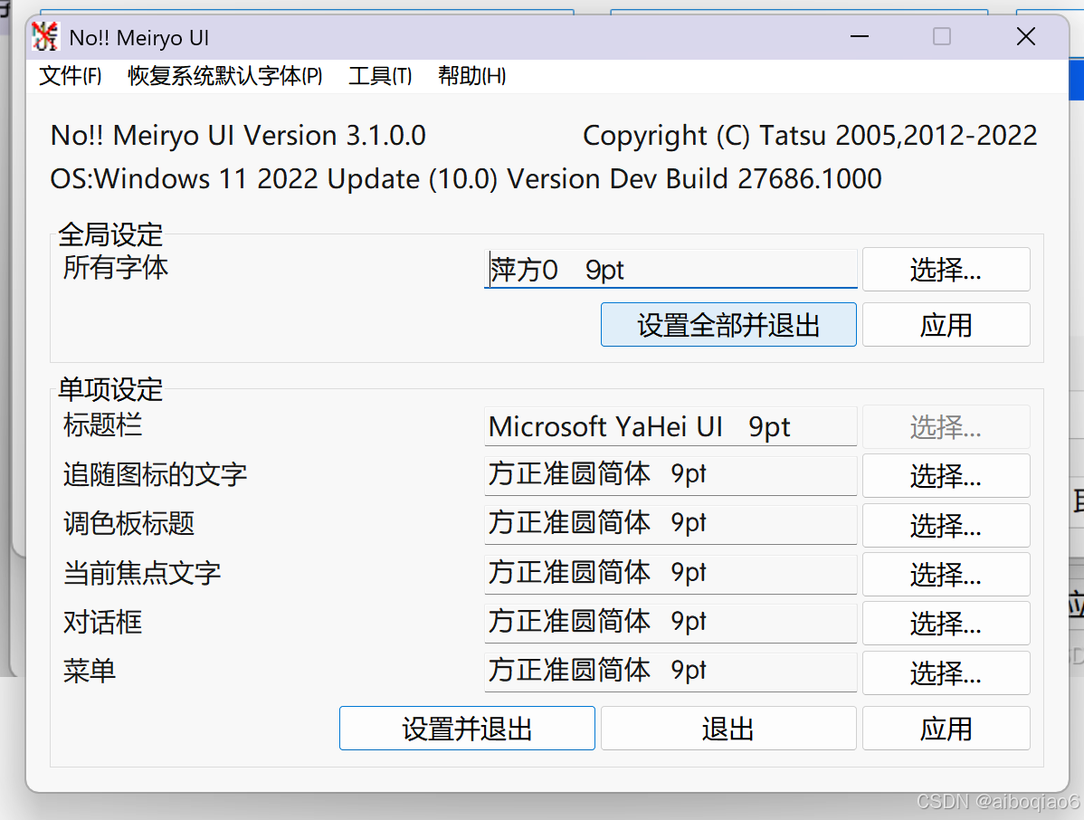Click the 退出 button

tap(728, 728)
